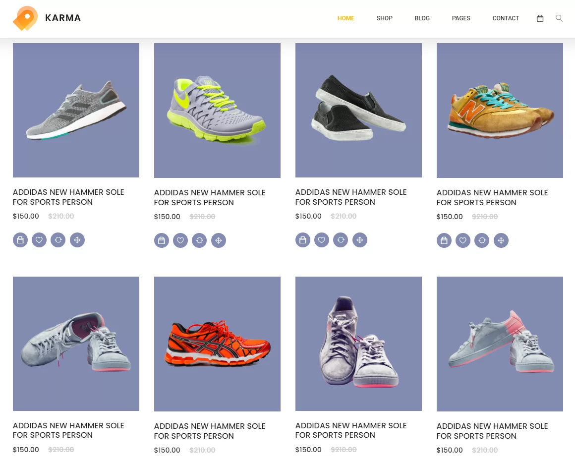Click compare icon under black slip-on shoes
This screenshot has height=464, width=575.
[341, 240]
